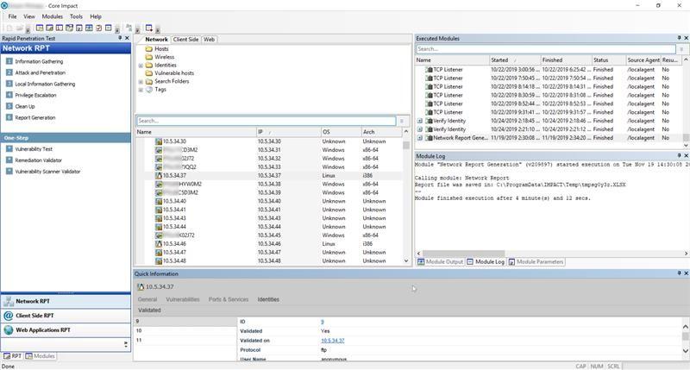This screenshot has width=690, height=370.
Task: Sort modules by the Started column header
Action: (515, 60)
